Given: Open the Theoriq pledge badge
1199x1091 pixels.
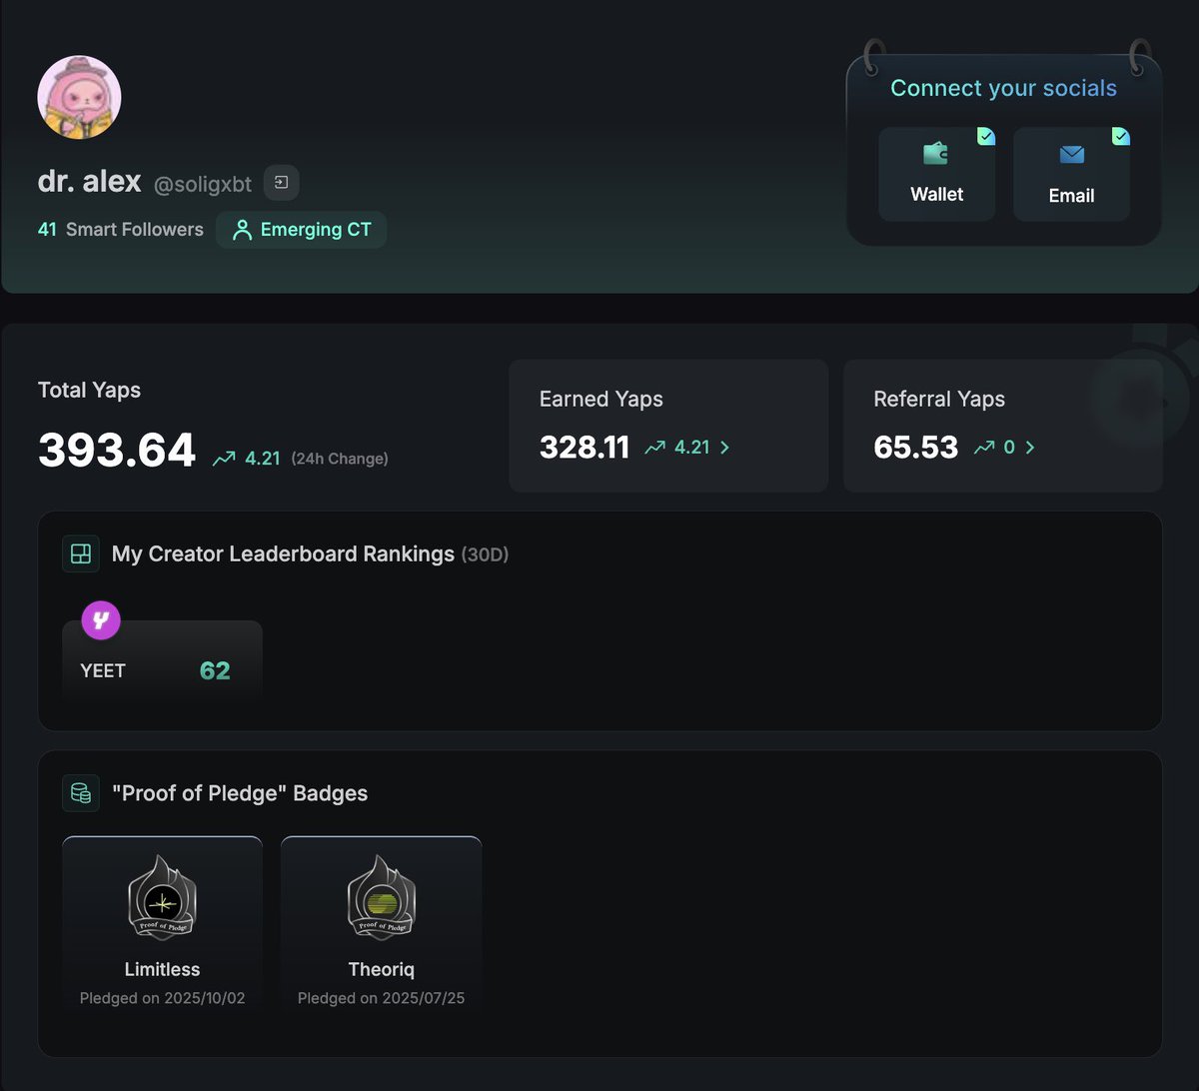Looking at the screenshot, I should pos(381,922).
